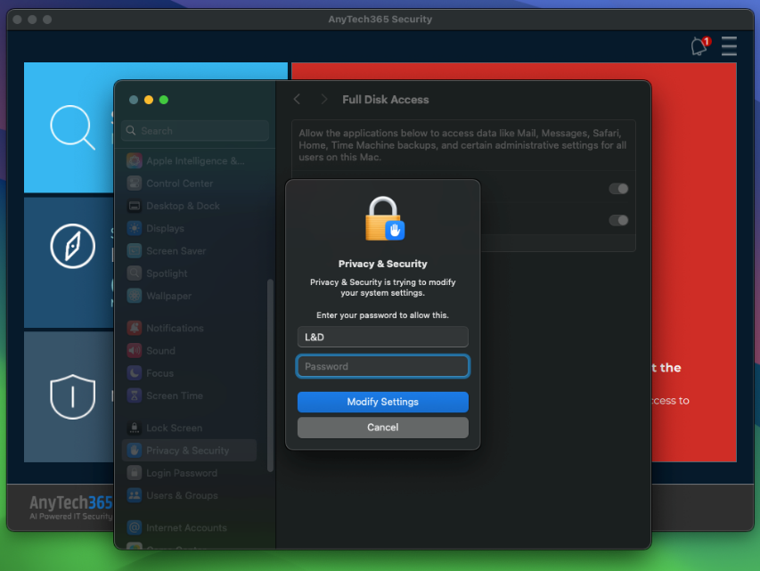Click the compass tile icon in AnyTech365
The width and height of the screenshot is (760, 571).
click(73, 246)
